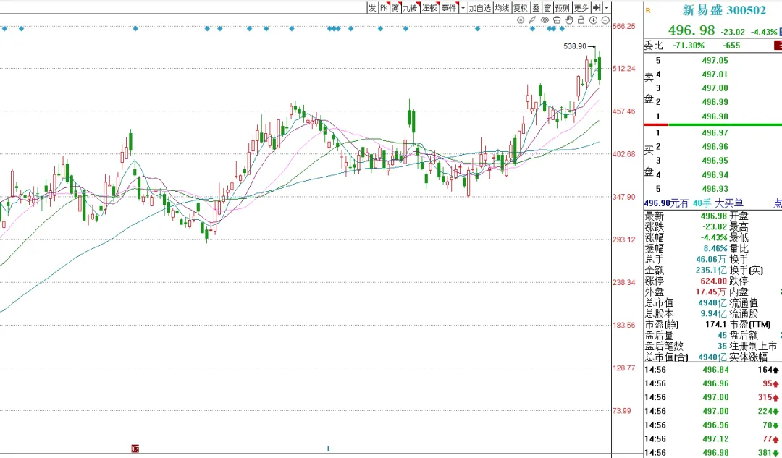Viewport: 782px width, 458px height.
Task: Open 更多 more options
Action: point(581,7)
